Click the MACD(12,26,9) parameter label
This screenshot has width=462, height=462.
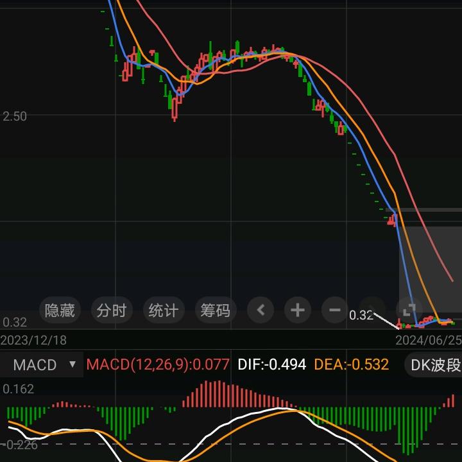pyautogui.click(x=157, y=365)
